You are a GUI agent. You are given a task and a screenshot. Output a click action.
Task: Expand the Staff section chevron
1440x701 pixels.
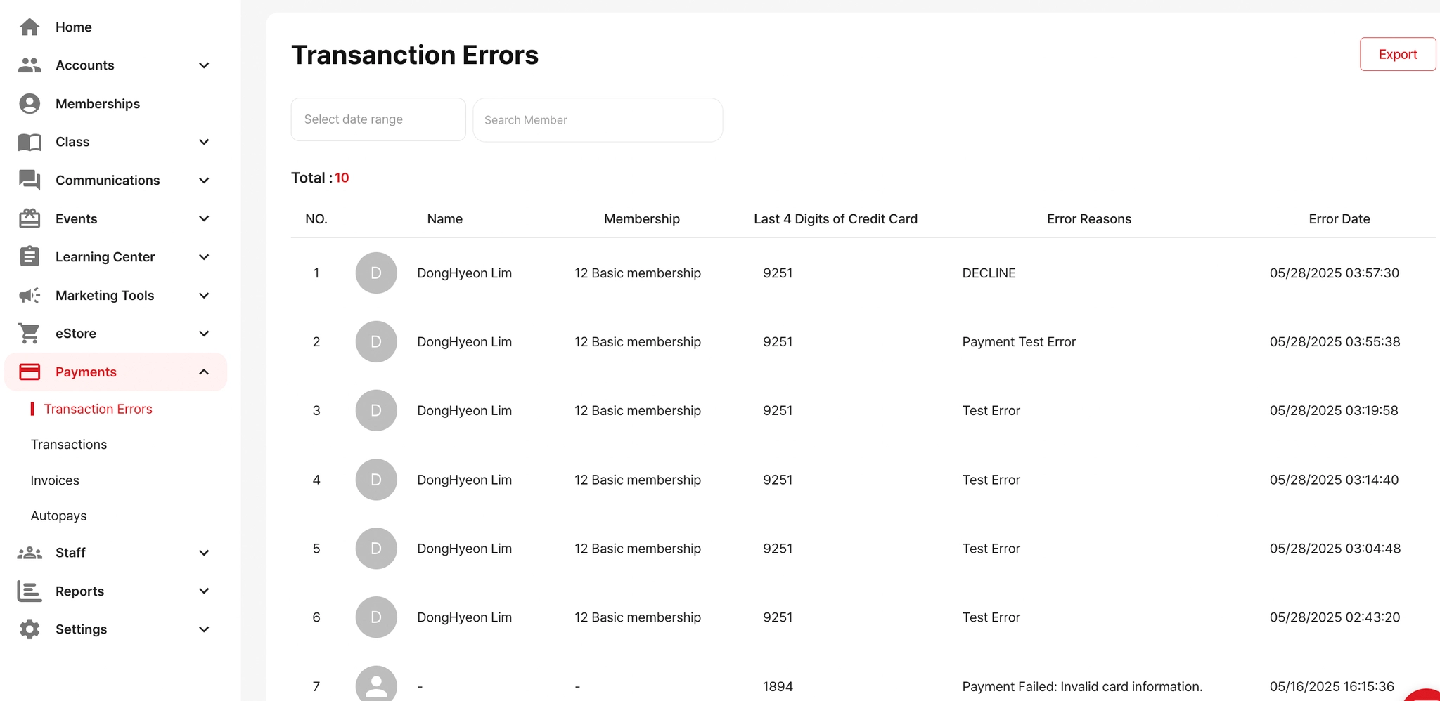pyautogui.click(x=204, y=553)
